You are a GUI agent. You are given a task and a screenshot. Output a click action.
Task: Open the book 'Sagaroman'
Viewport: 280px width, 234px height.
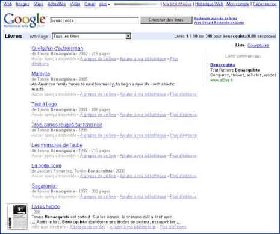(x=45, y=186)
